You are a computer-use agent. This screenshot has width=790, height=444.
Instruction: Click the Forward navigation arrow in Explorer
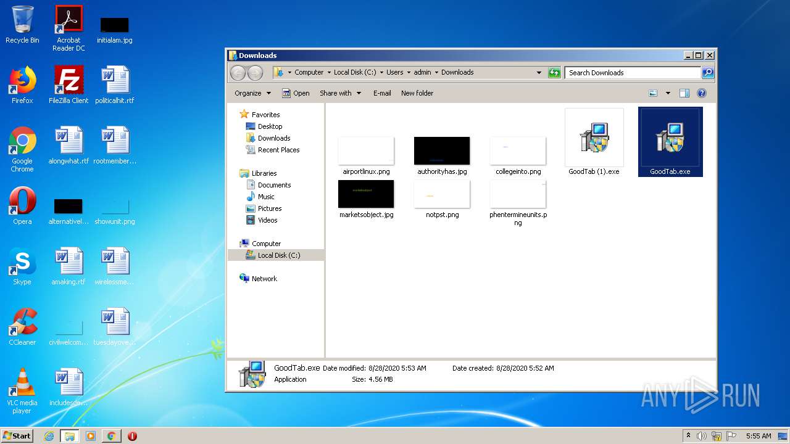click(255, 73)
